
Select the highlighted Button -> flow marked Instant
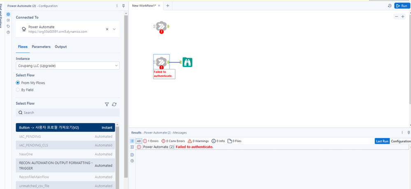coord(65,127)
